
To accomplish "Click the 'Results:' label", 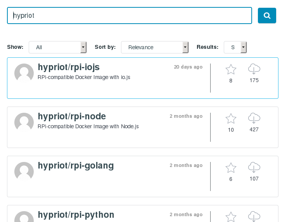I will tap(207, 47).
